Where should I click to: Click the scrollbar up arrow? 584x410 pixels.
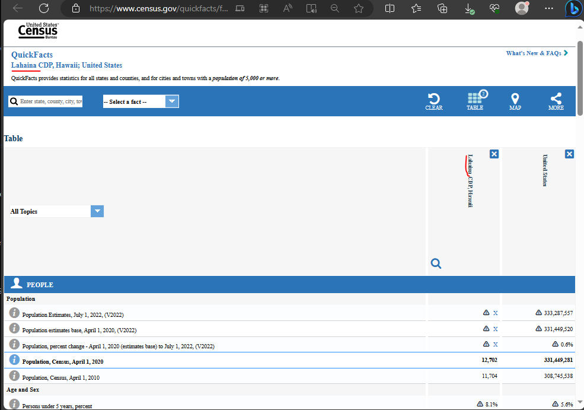coord(580,27)
